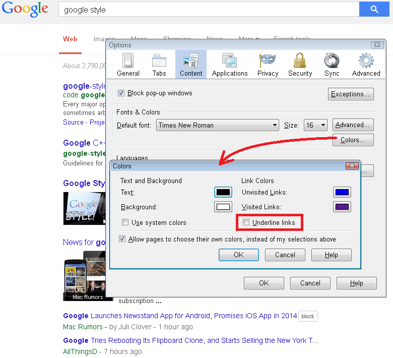Image resolution: width=393 pixels, height=358 pixels.
Task: Open the Google Tries Rebooting Flipboard link
Action: click(190, 340)
